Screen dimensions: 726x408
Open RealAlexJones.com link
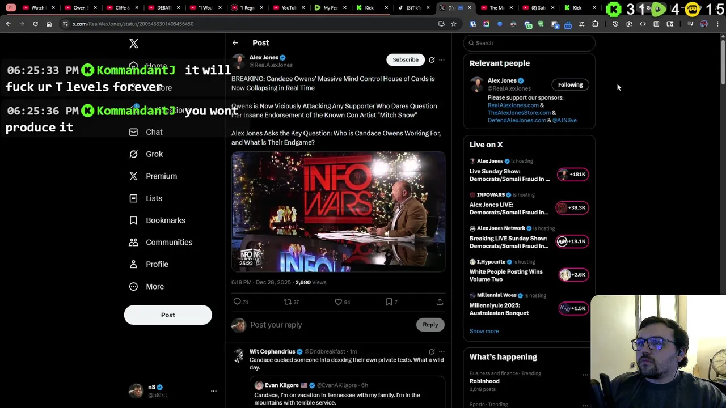513,105
